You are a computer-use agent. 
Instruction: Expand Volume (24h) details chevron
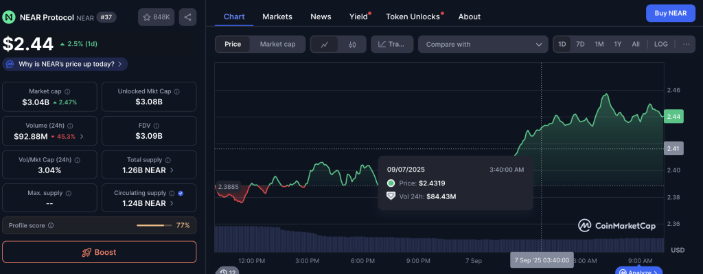point(81,137)
